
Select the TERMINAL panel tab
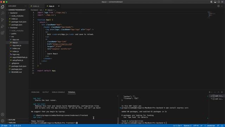point(72,92)
